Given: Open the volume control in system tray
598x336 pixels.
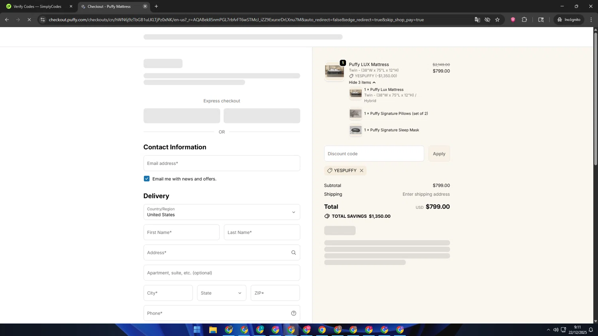Looking at the screenshot, I should [x=556, y=330].
